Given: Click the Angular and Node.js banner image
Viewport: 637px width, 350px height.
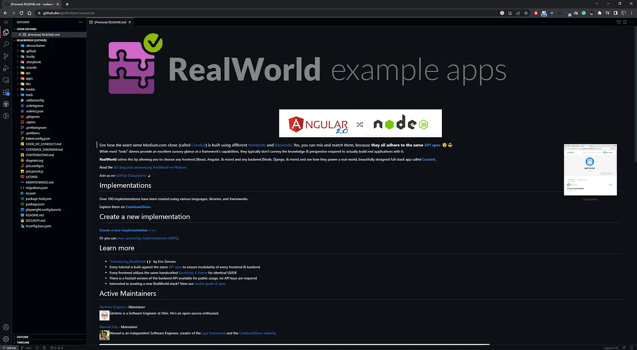Looking at the screenshot, I should pyautogui.click(x=360, y=123).
